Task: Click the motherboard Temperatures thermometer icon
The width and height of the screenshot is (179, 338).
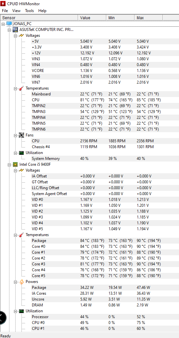Action: 21,88
